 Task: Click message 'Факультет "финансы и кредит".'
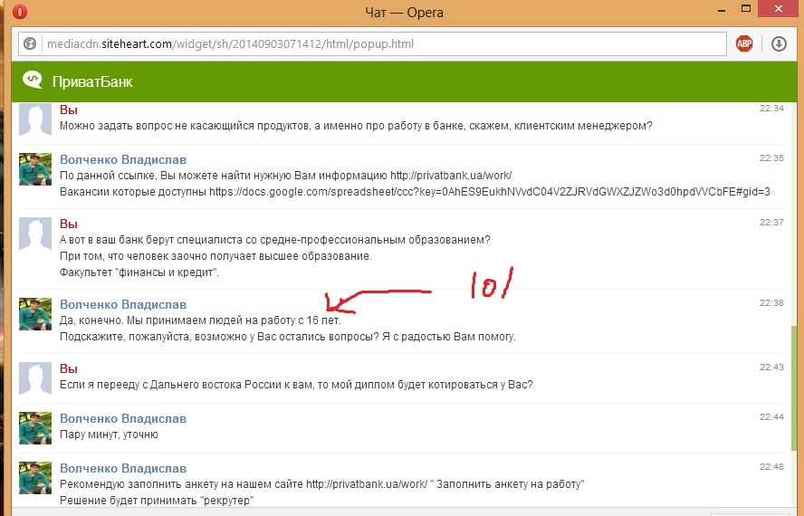tap(139, 272)
